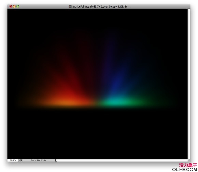Click the 66.67% zoom level field
This screenshot has width=198, height=172.
pyautogui.click(x=13, y=160)
